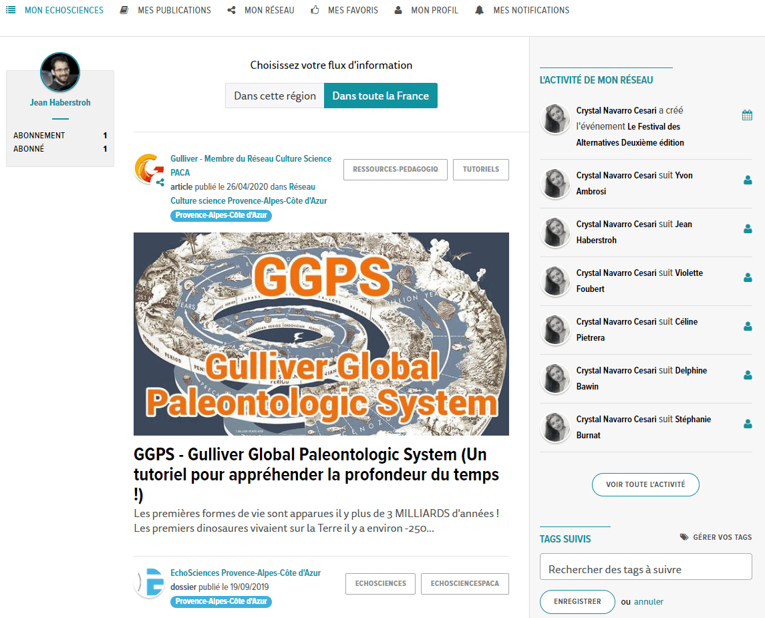Click the person icon beside Yvon Ambrosi
765x618 pixels.
point(748,180)
